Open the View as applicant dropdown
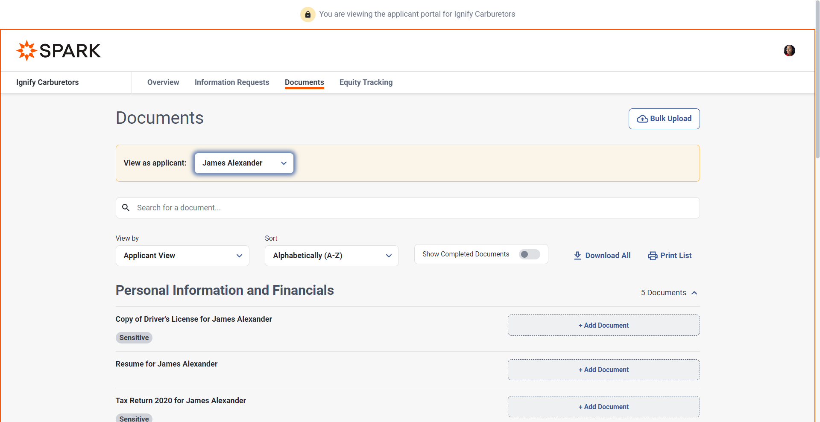Viewport: 820px width, 422px height. click(x=244, y=163)
